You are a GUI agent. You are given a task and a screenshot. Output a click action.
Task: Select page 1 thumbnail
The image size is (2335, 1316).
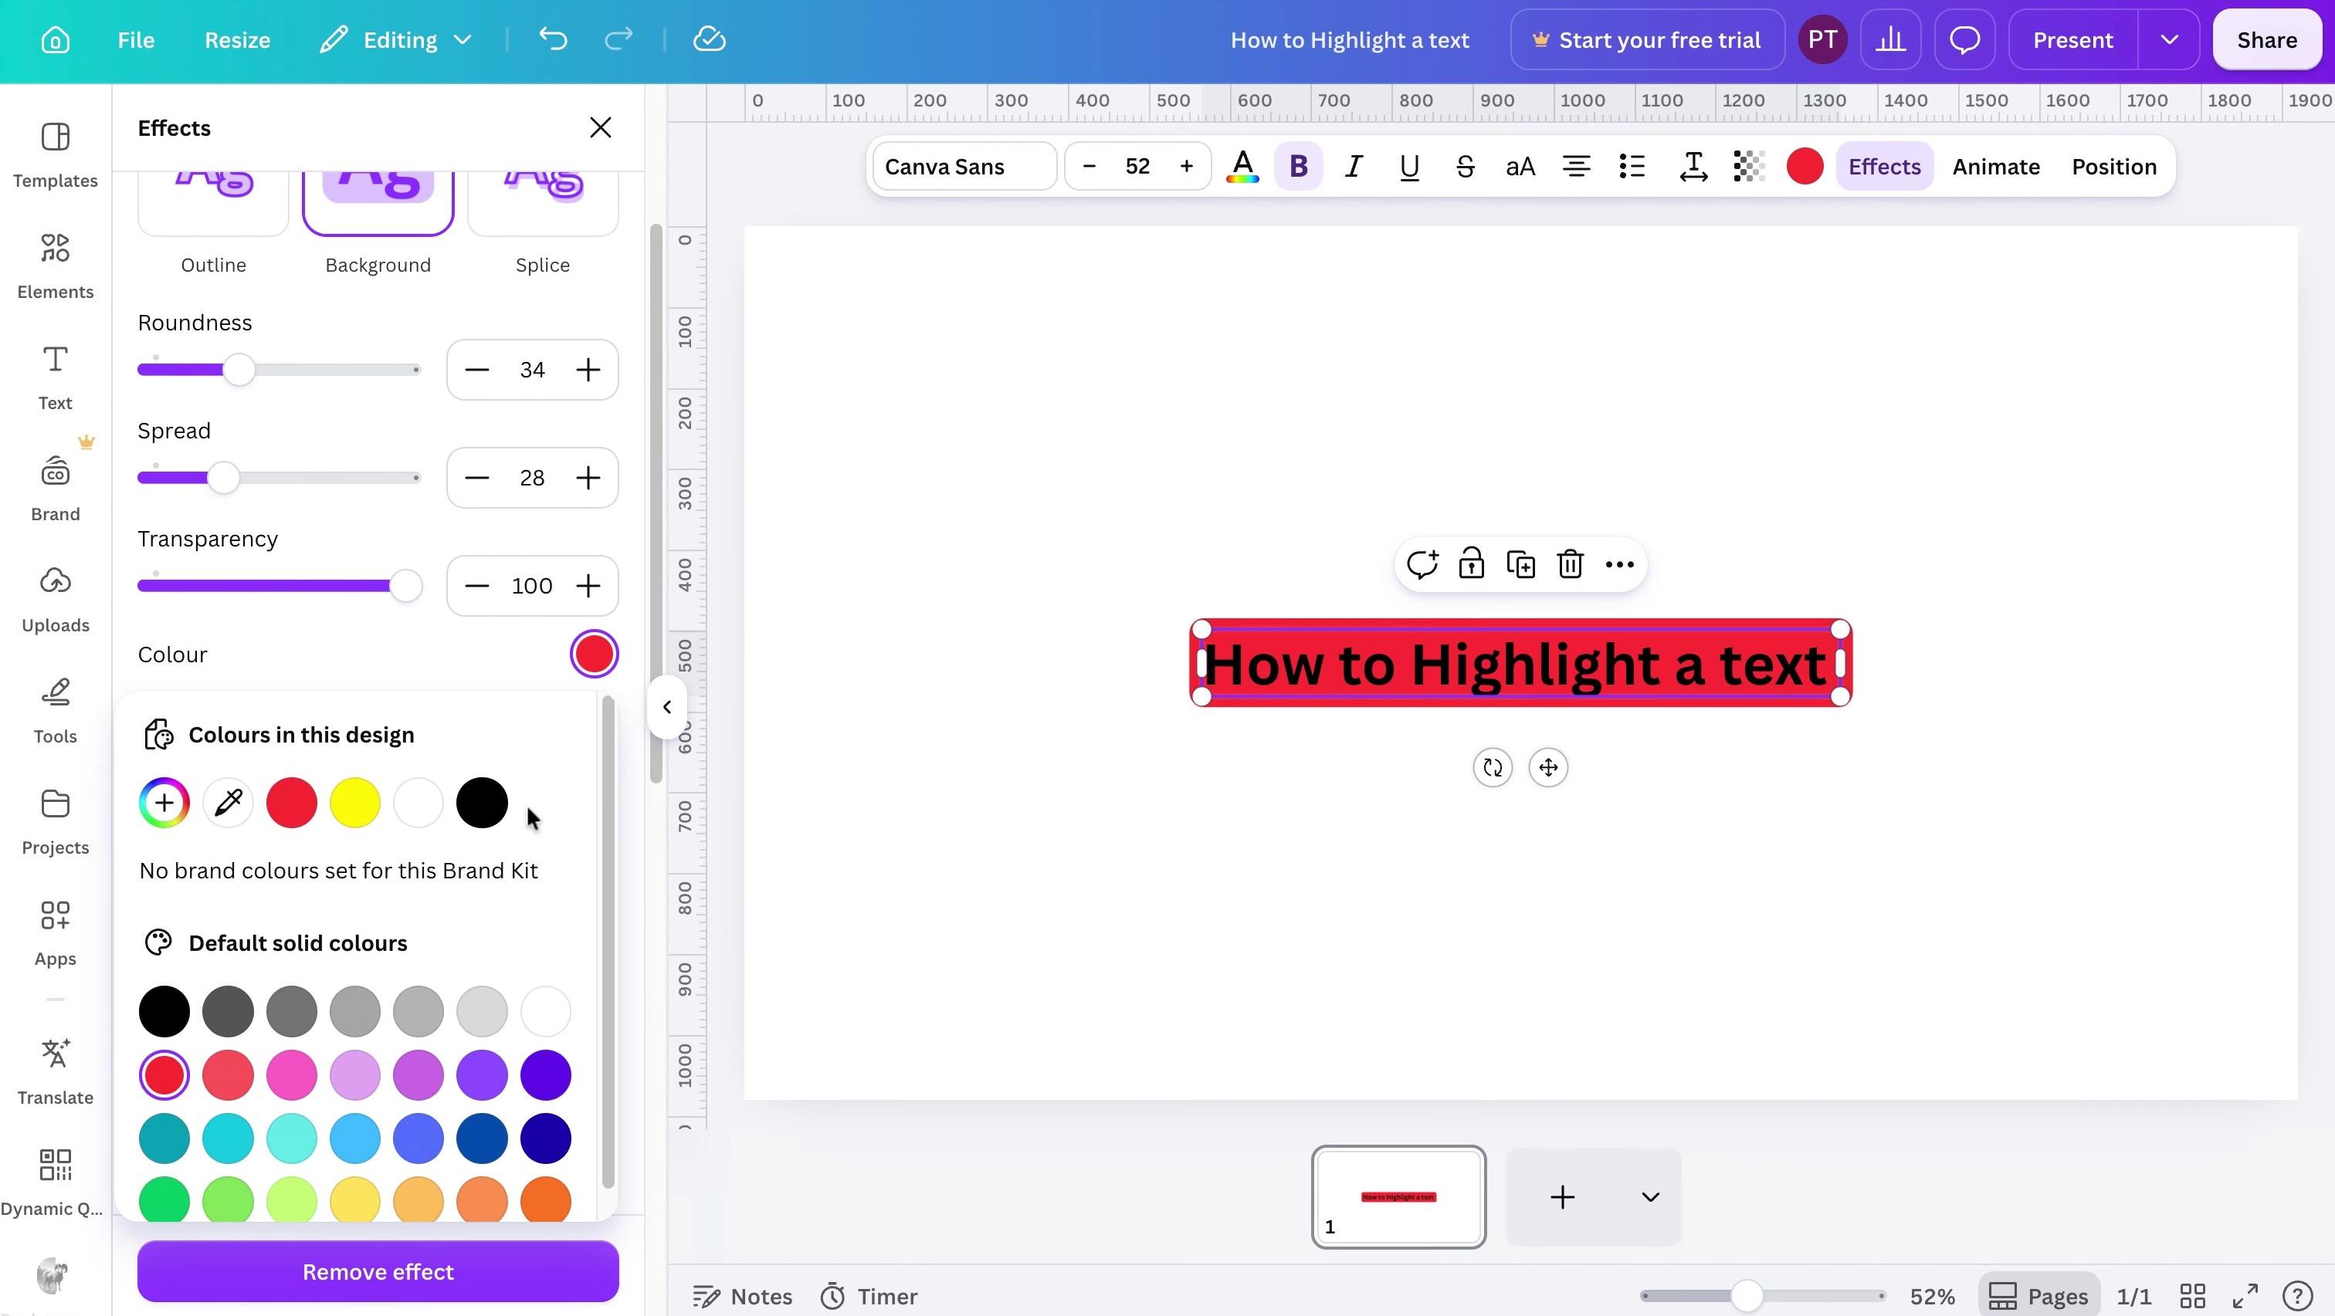[x=1398, y=1197]
